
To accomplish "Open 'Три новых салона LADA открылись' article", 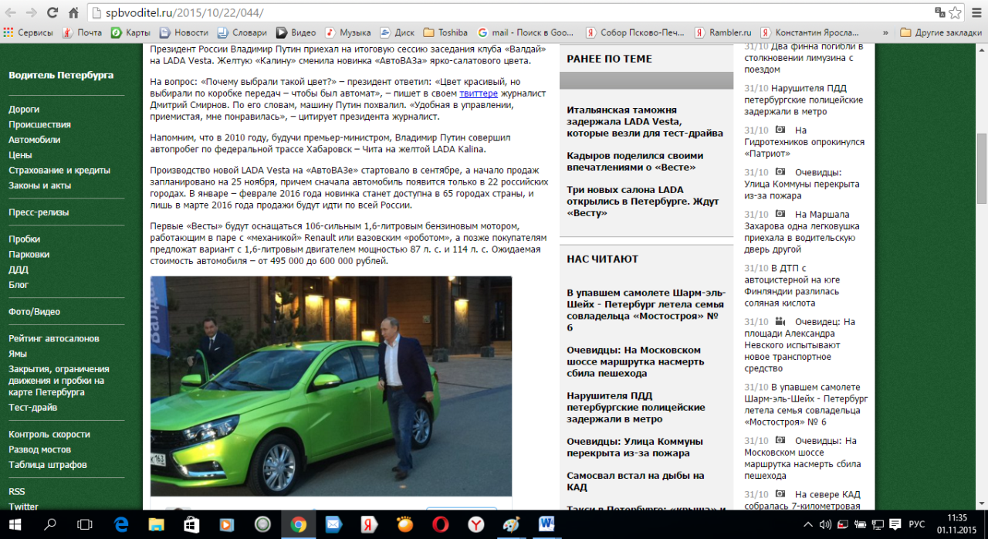I will (643, 201).
